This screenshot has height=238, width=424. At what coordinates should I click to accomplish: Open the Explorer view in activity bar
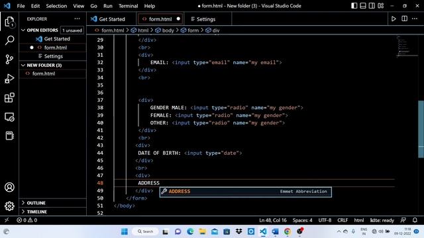9,22
